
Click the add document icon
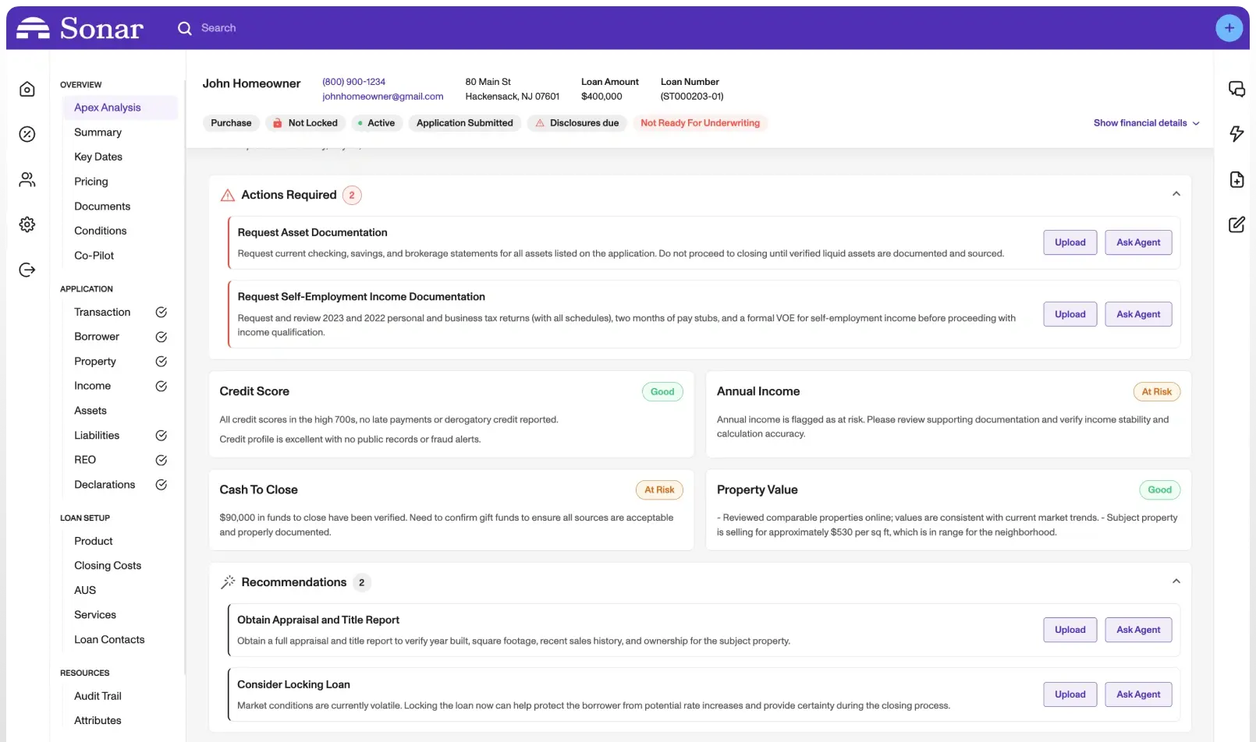[x=1236, y=179]
